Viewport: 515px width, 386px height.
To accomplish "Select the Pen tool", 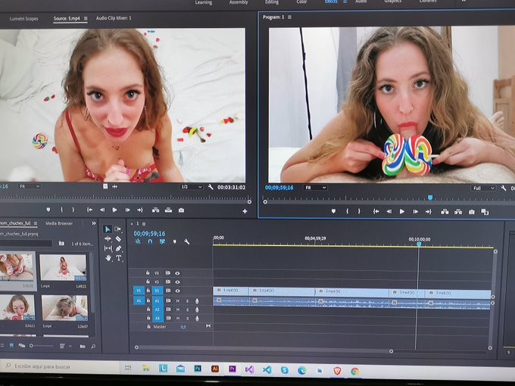I will [119, 248].
